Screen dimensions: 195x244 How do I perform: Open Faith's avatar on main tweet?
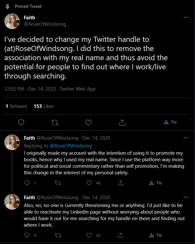click(x=12, y=21)
